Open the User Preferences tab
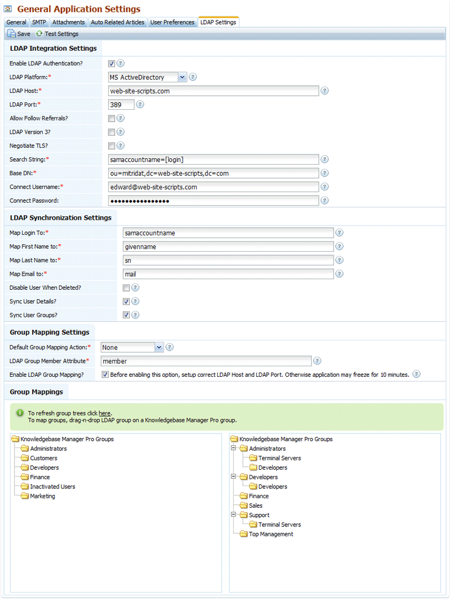 point(172,22)
